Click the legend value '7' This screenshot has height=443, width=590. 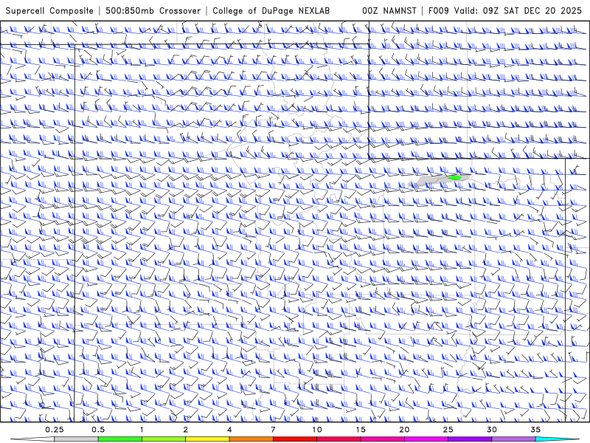pyautogui.click(x=273, y=430)
